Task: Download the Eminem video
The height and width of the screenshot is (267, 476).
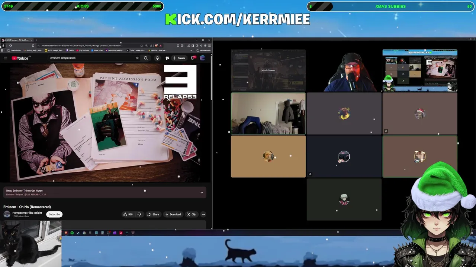Action: point(173,214)
